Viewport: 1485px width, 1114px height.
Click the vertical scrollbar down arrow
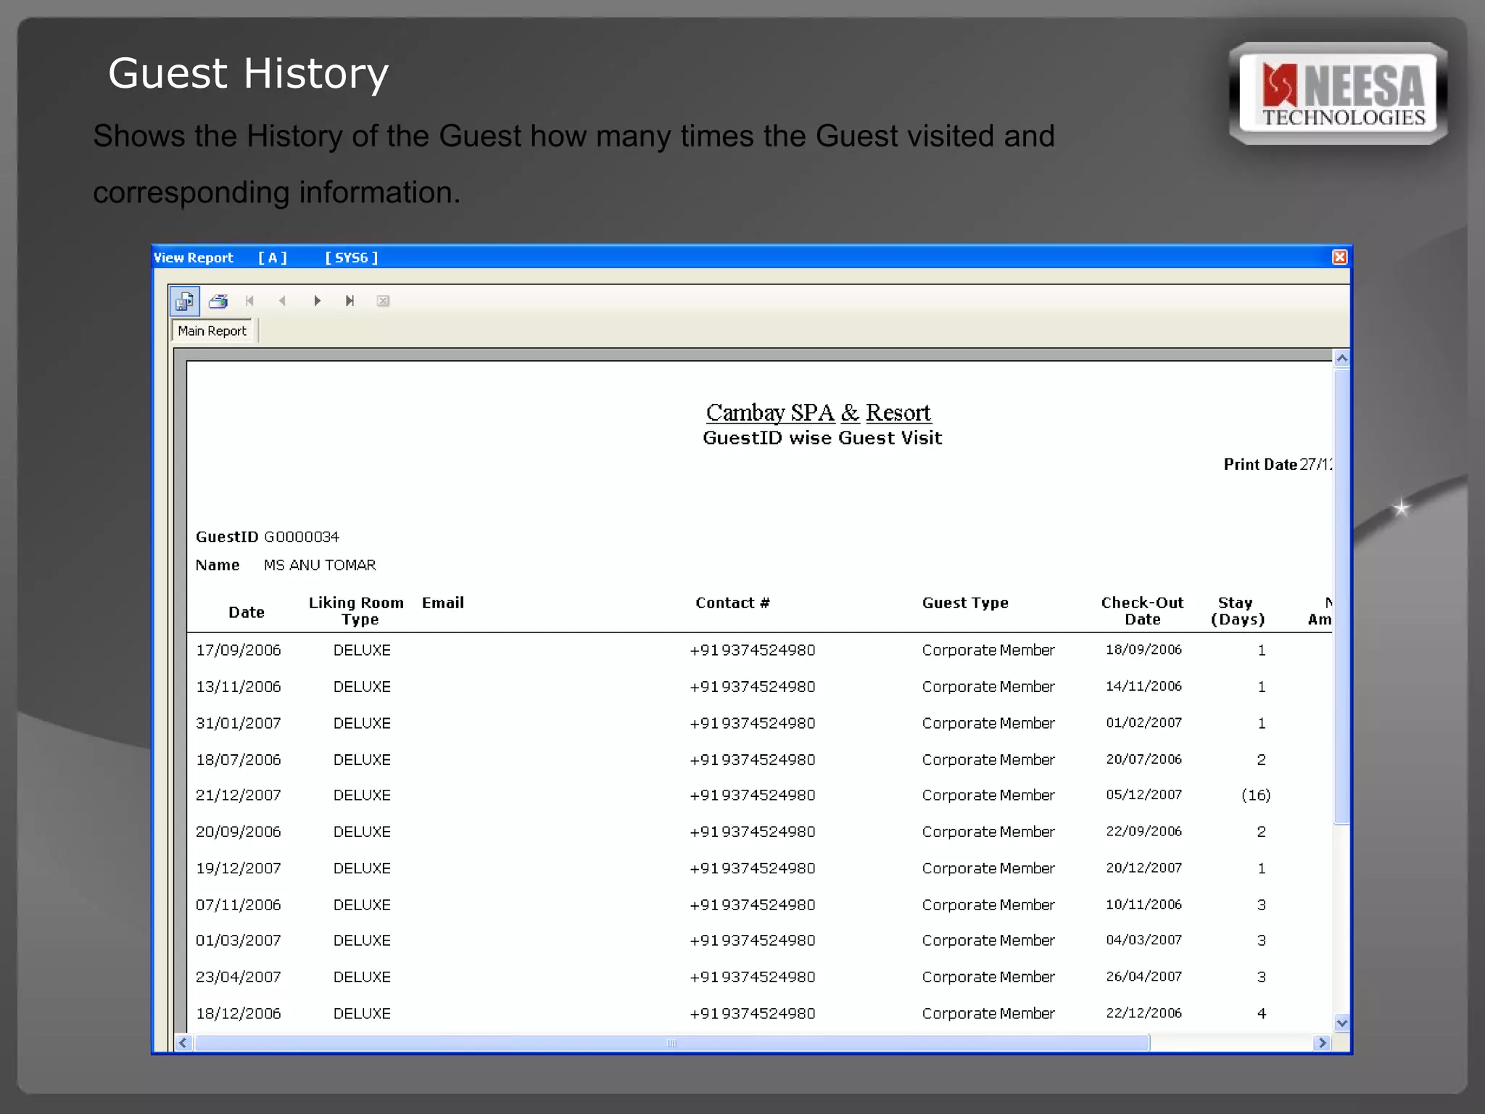(x=1341, y=1023)
